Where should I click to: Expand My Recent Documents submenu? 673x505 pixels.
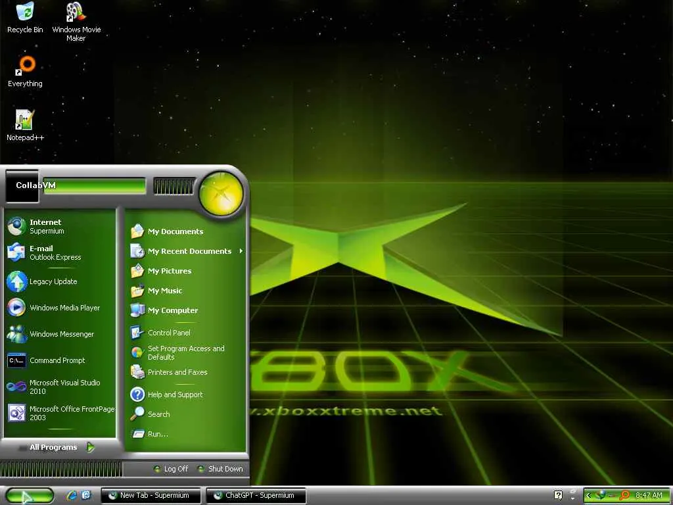click(186, 251)
